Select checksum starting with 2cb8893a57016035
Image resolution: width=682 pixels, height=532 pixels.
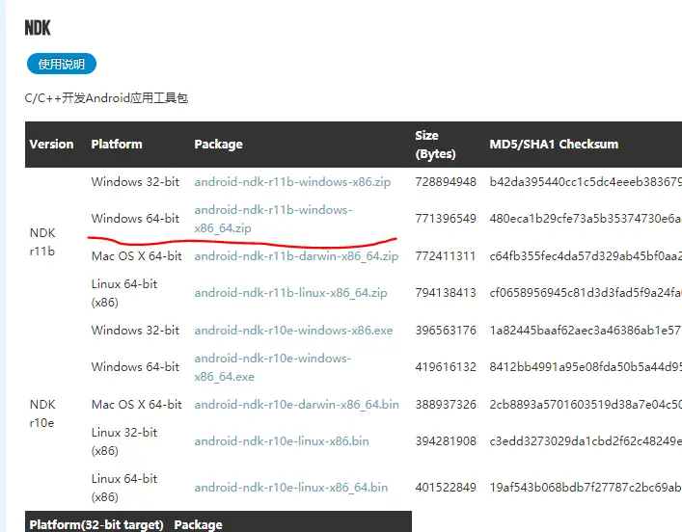[x=586, y=405]
